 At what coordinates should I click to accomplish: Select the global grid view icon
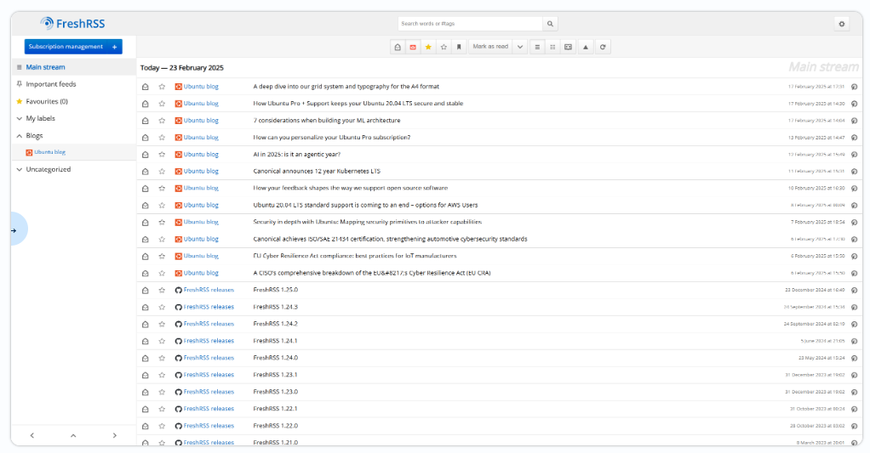[x=552, y=47]
